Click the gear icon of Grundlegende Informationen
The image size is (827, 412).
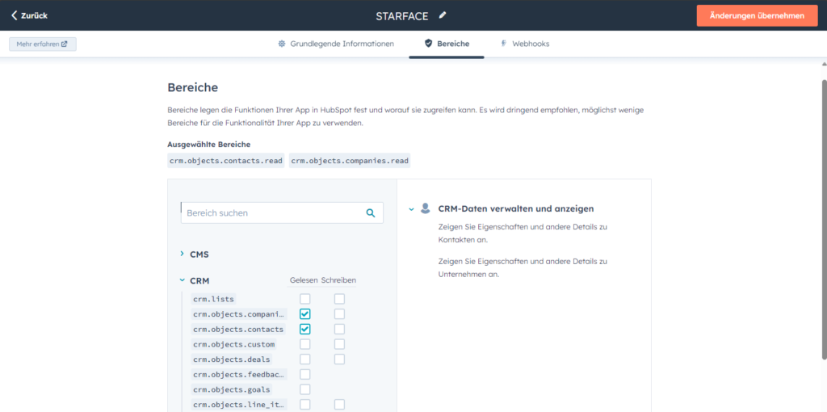tap(282, 44)
